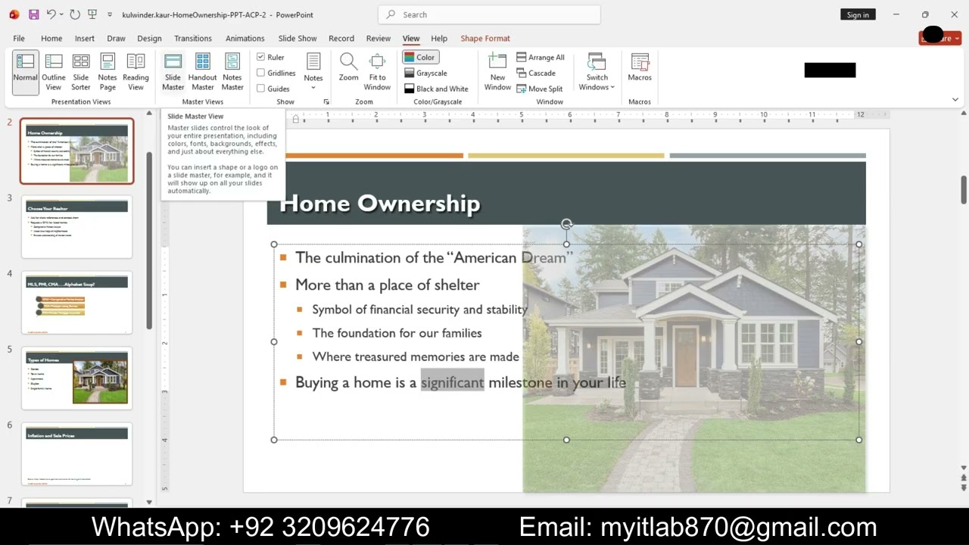The height and width of the screenshot is (545, 969).
Task: Click the rotation handle above the text box
Action: [x=566, y=224]
